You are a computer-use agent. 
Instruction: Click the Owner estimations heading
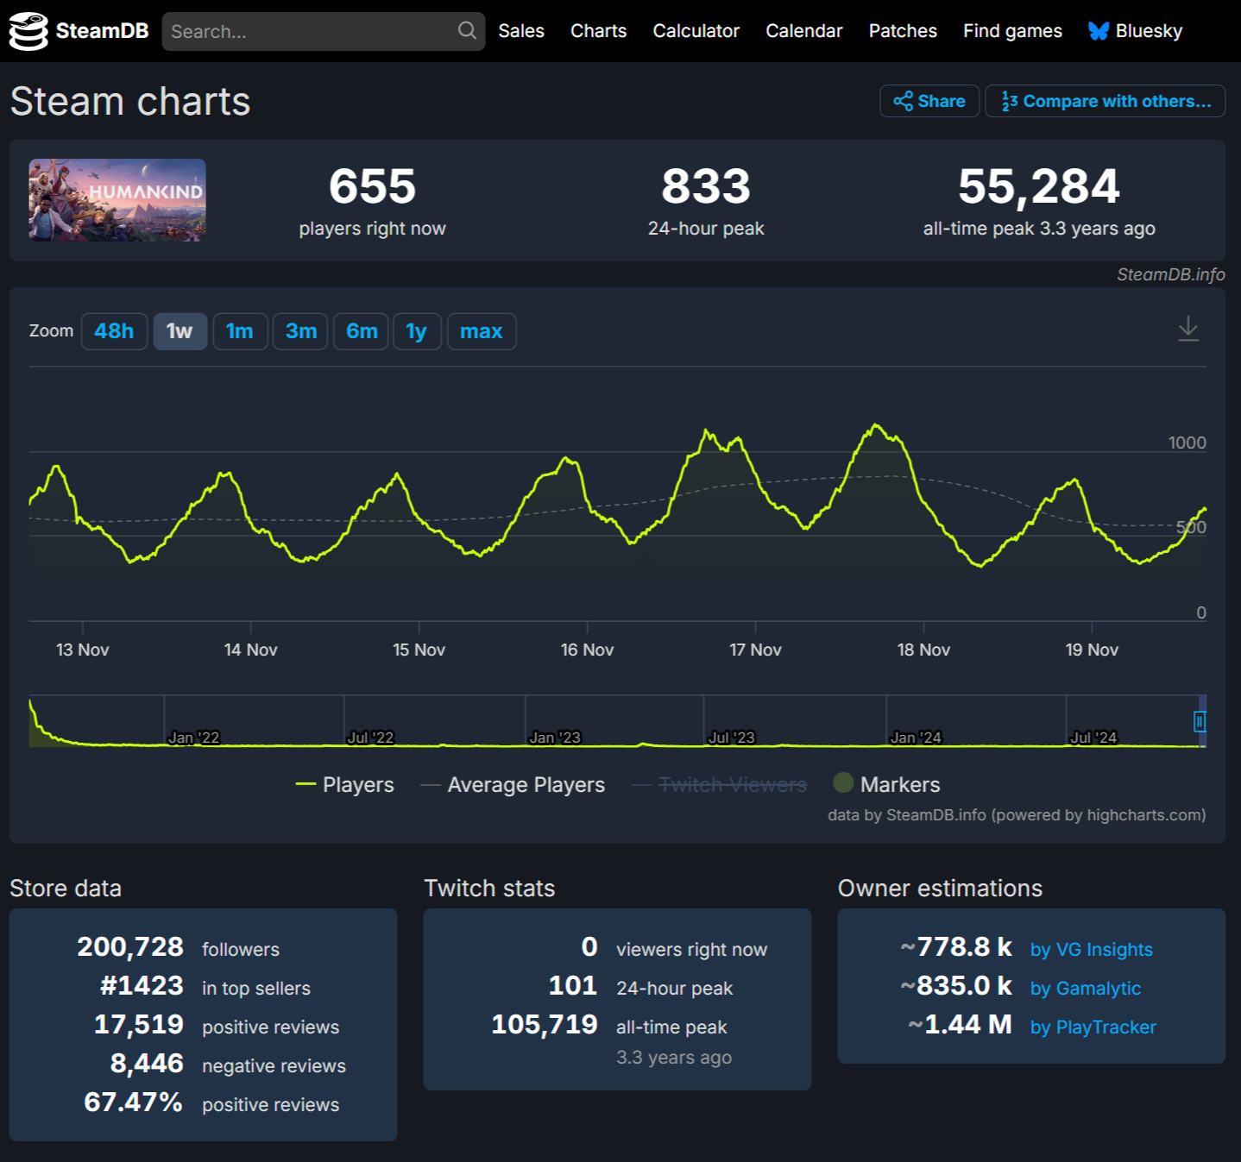pos(940,888)
